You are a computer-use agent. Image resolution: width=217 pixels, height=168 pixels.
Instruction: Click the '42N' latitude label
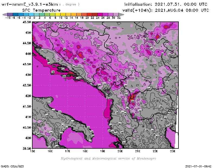tap(28, 96)
